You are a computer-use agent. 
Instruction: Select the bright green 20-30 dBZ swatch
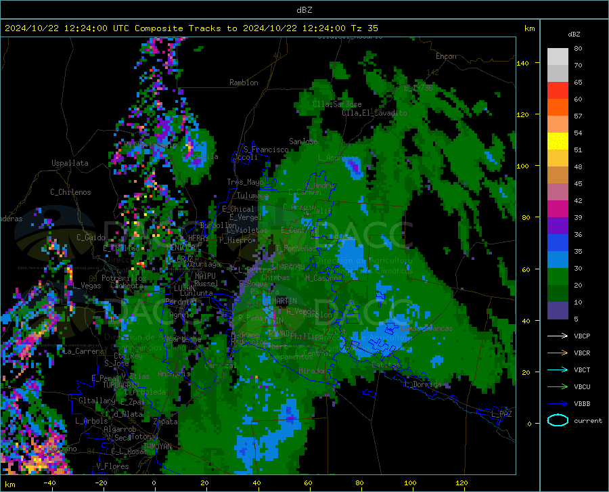point(558,277)
